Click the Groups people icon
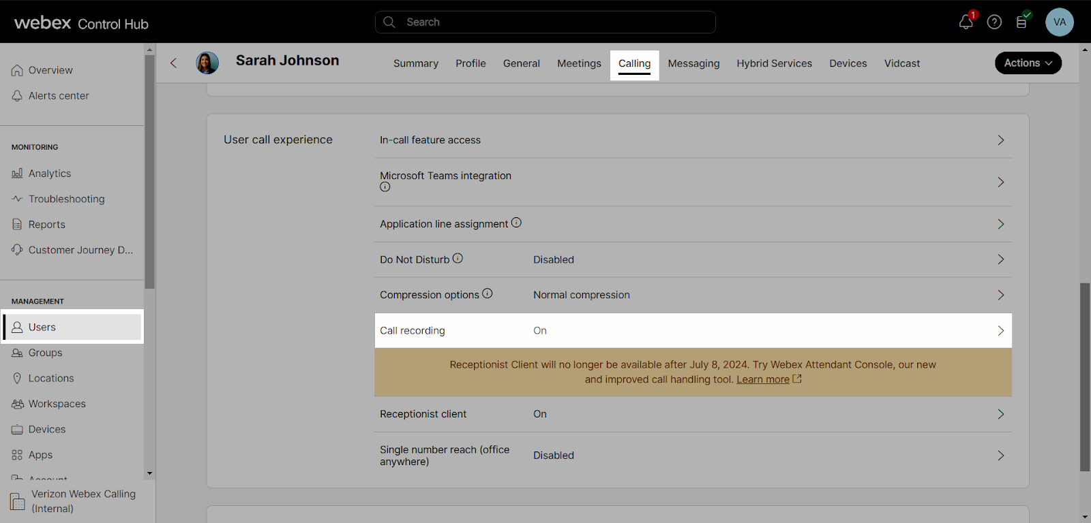The width and height of the screenshot is (1091, 523). pos(17,353)
